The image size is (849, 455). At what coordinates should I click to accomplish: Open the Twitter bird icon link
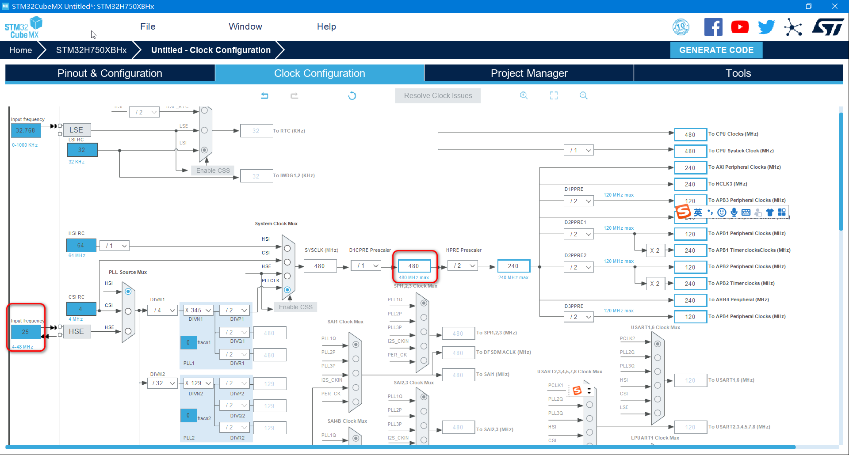[766, 27]
